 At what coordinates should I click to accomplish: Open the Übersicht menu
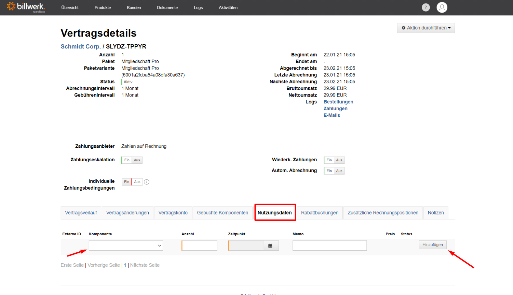coord(70,8)
